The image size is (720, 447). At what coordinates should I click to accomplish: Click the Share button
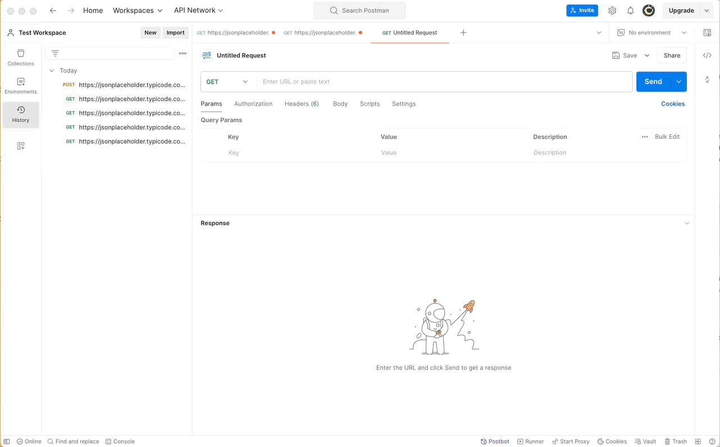672,55
